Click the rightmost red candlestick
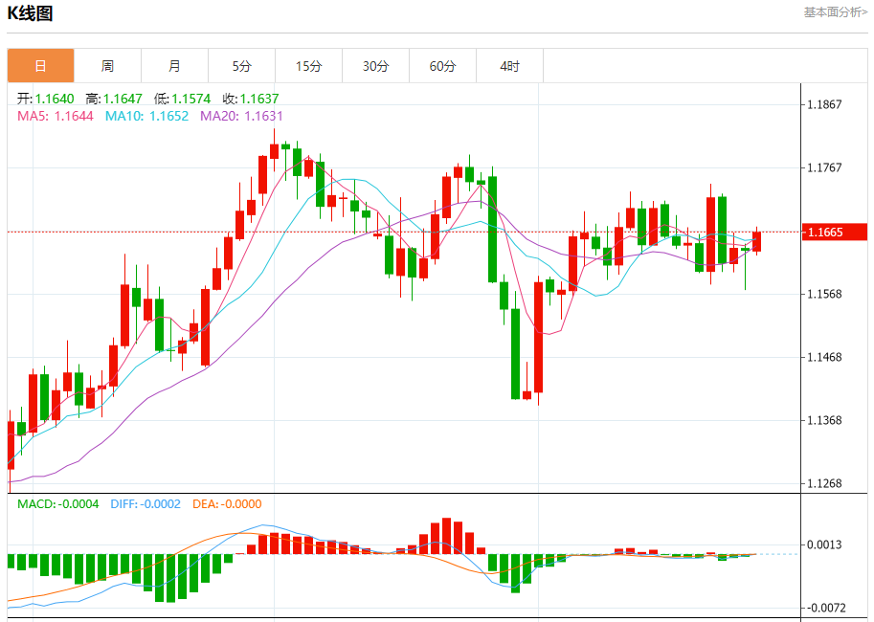874x622 pixels. pos(756,241)
